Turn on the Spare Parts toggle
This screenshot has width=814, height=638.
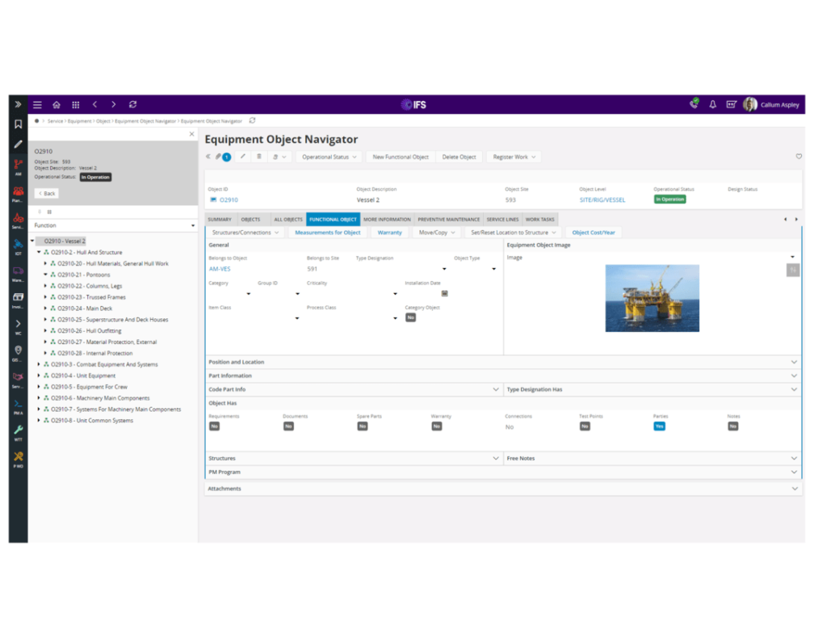pyautogui.click(x=362, y=426)
